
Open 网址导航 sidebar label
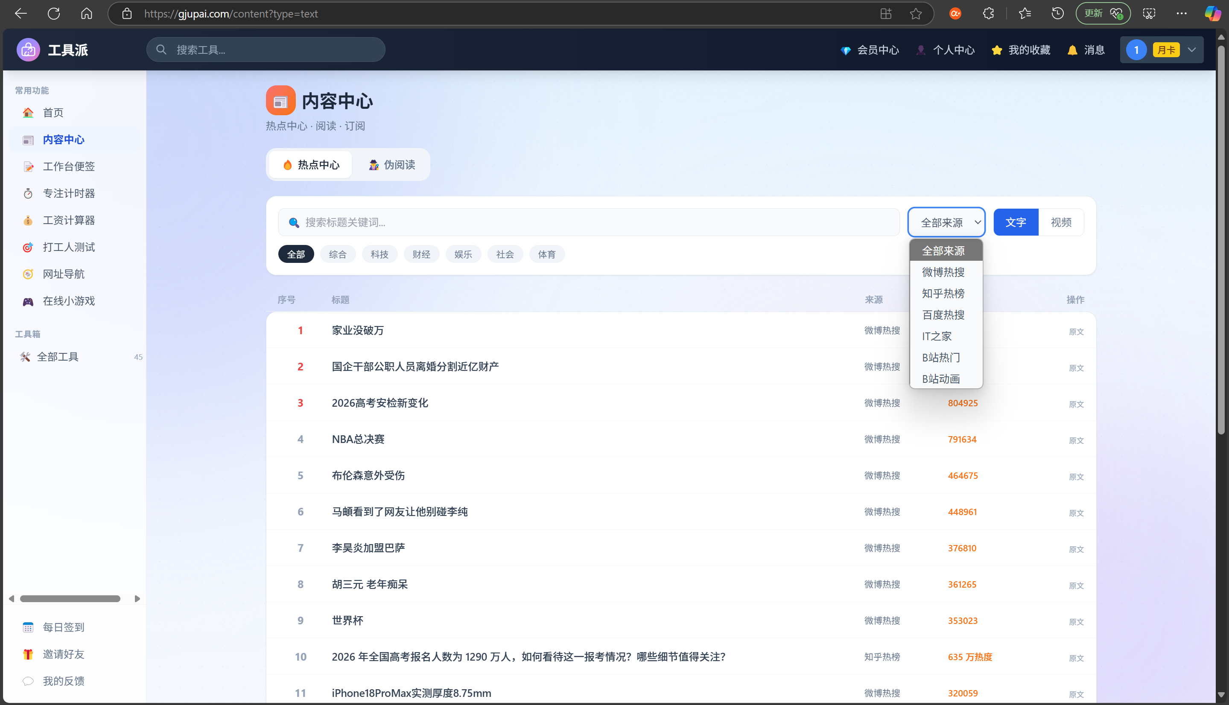point(64,274)
